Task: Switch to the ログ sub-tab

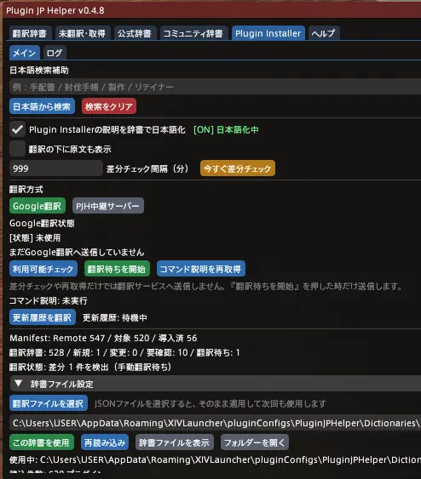Action: pyautogui.click(x=55, y=53)
